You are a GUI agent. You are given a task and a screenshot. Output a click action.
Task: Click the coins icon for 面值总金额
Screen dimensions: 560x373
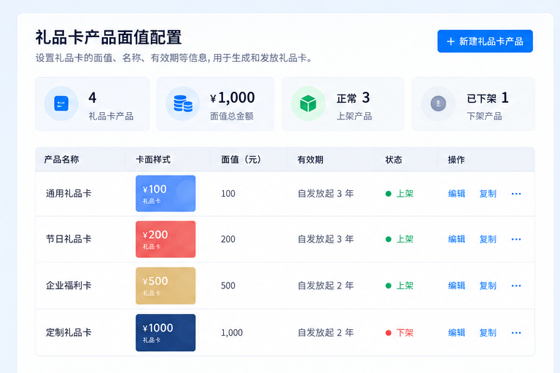(x=183, y=103)
